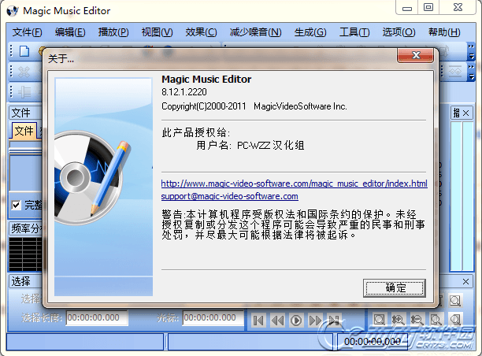The image size is (482, 356).
Task: Click the version text 8.12.1.2220
Action: coord(184,92)
